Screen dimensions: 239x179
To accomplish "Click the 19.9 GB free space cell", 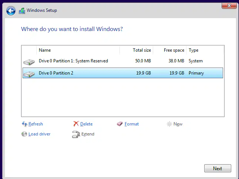I will (x=177, y=73).
